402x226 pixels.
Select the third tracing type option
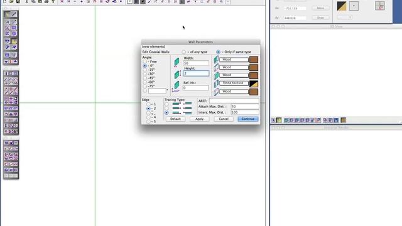coord(166,113)
